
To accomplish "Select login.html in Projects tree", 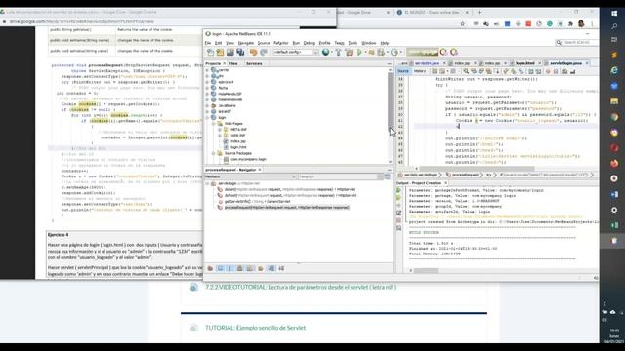I will [238, 147].
